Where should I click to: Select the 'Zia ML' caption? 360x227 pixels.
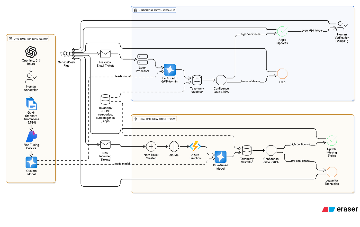[174, 155]
